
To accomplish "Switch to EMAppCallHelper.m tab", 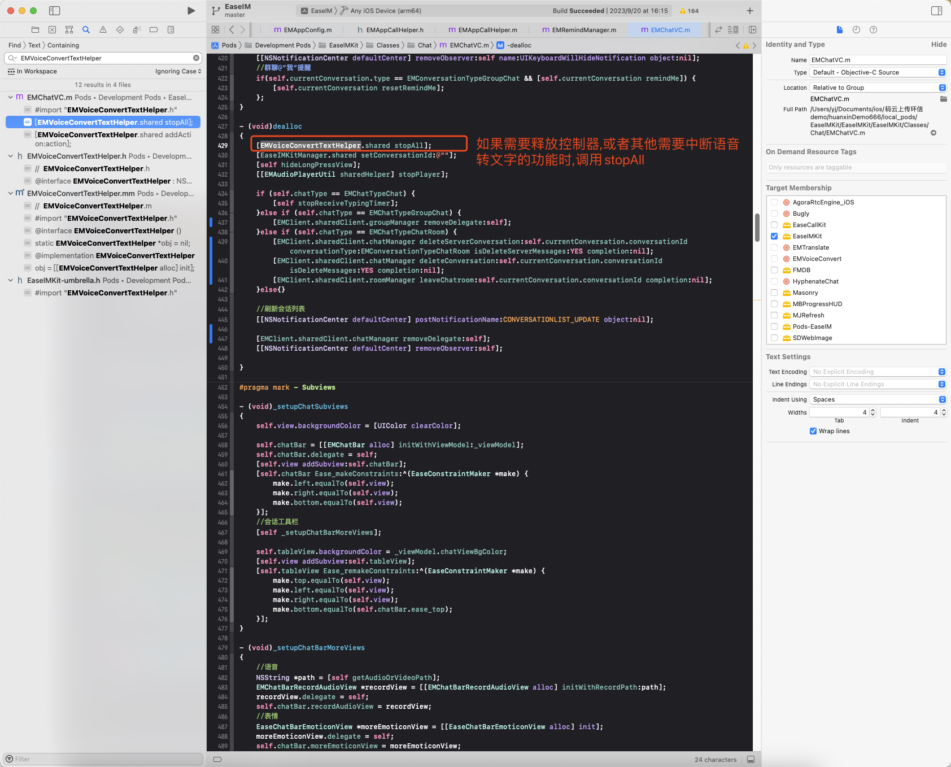I will [482, 30].
